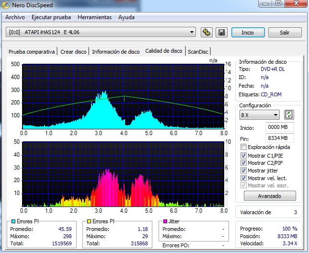Screen dimensions: 309x253
Task: Click the magenta Jitter color swatch
Action: click(164, 222)
